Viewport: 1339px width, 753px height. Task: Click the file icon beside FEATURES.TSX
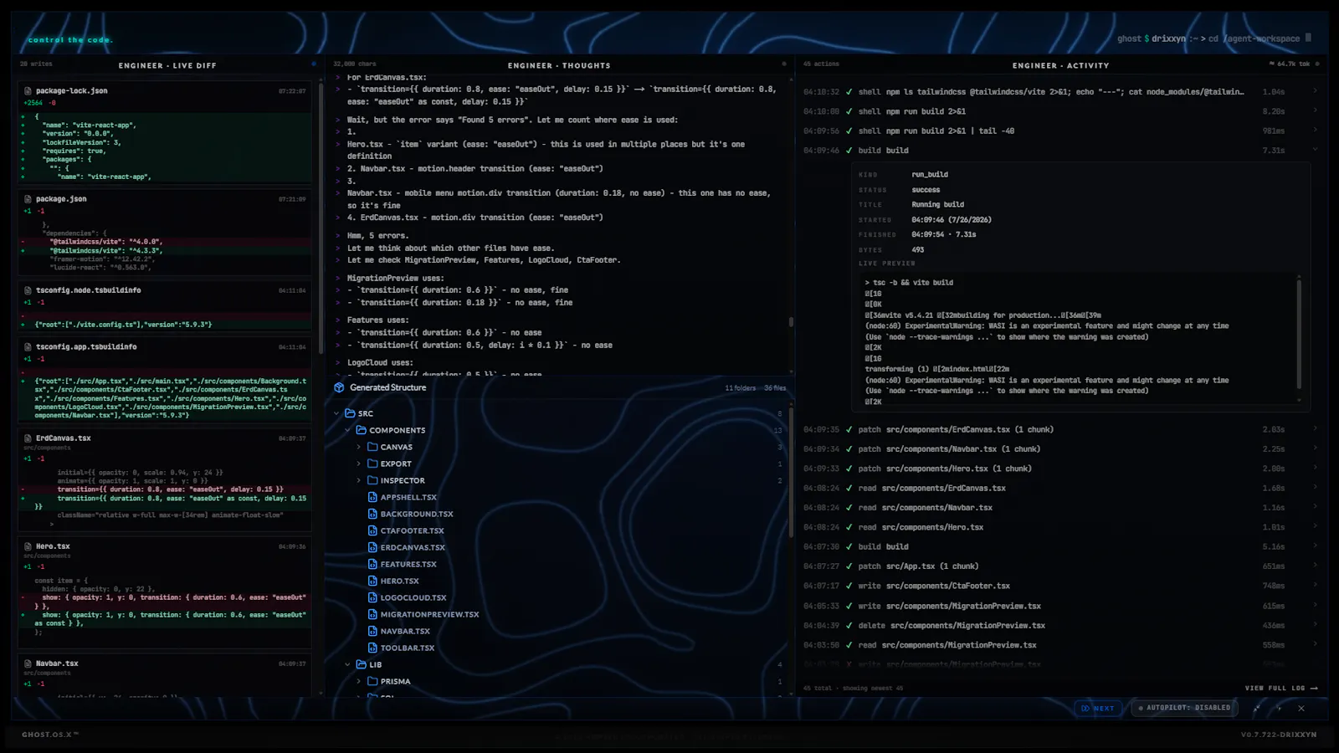pyautogui.click(x=373, y=564)
